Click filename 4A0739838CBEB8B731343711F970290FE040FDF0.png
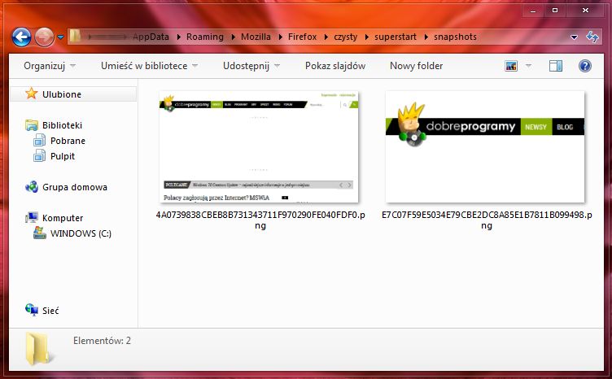This screenshot has width=612, height=379. [260, 220]
